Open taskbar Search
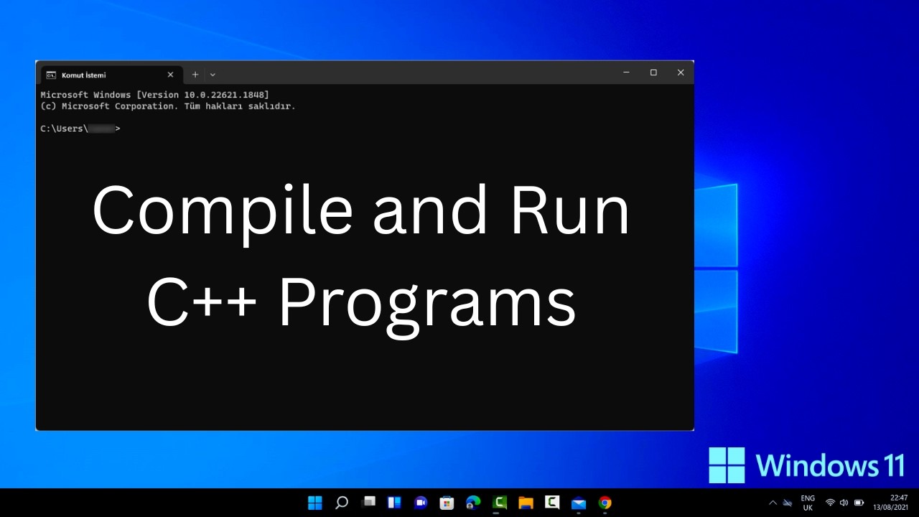This screenshot has width=919, height=517. [342, 503]
